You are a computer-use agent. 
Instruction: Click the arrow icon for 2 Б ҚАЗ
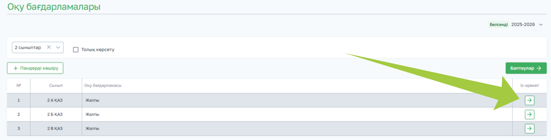coord(529,115)
